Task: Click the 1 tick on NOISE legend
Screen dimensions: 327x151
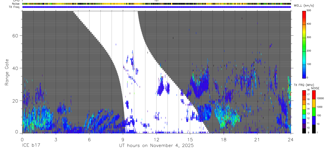Action: pos(317,132)
